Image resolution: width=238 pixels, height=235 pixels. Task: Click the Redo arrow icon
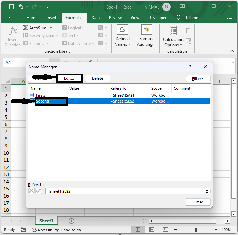pyautogui.click(x=34, y=6)
